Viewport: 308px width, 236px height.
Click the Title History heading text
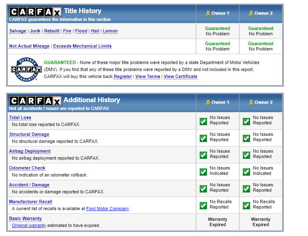coord(83,11)
